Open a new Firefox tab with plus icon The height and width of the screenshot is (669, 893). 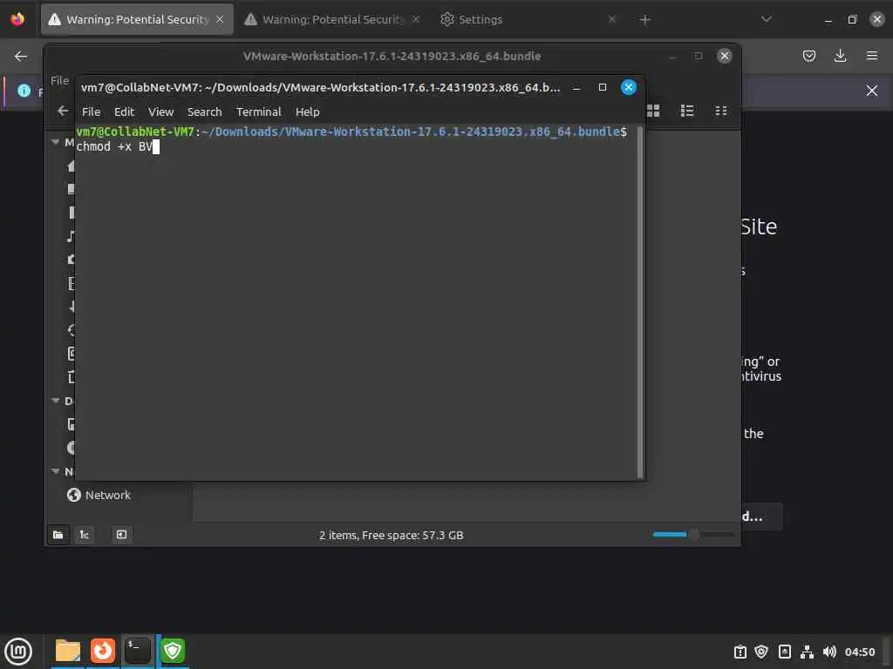[644, 20]
